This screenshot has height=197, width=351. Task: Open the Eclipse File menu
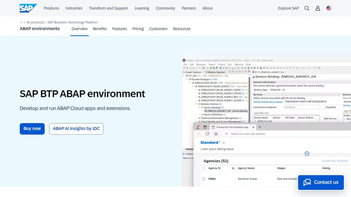[185, 64]
